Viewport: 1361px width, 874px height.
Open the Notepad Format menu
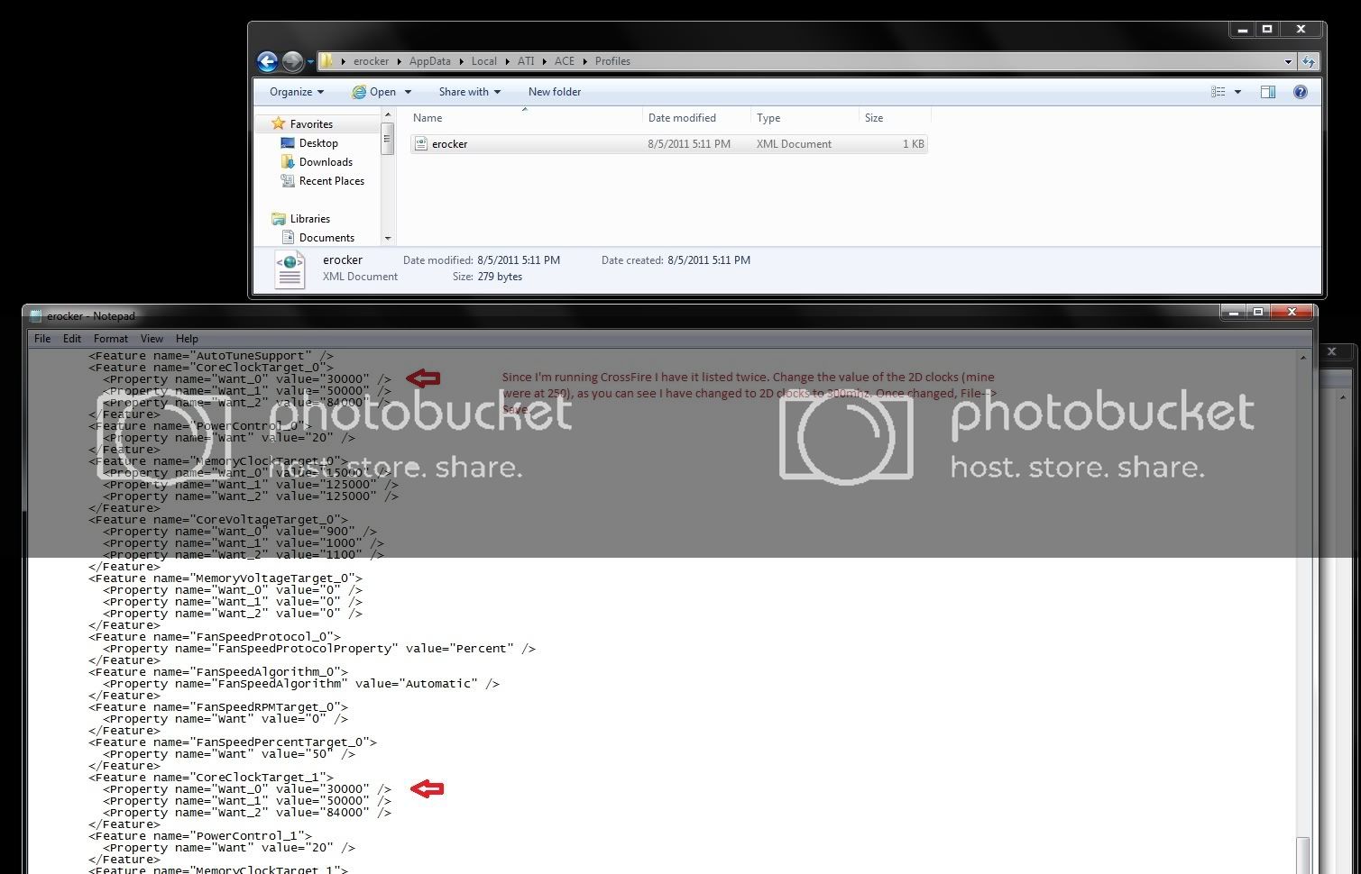[x=111, y=339]
